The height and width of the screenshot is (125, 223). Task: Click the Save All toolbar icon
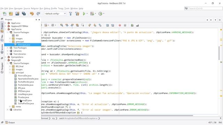[x=24, y=14]
